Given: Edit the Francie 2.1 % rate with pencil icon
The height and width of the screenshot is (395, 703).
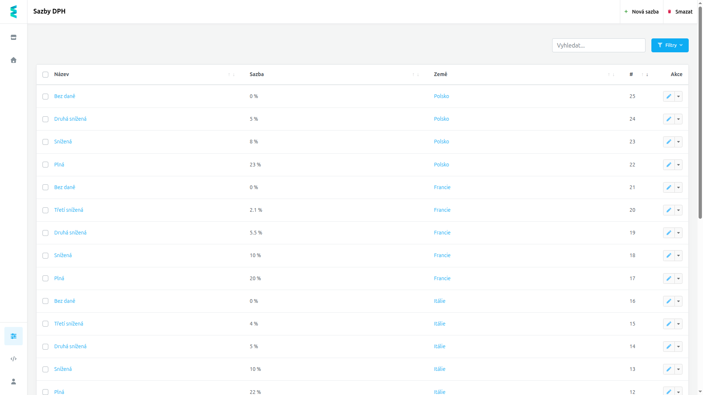Looking at the screenshot, I should [669, 210].
